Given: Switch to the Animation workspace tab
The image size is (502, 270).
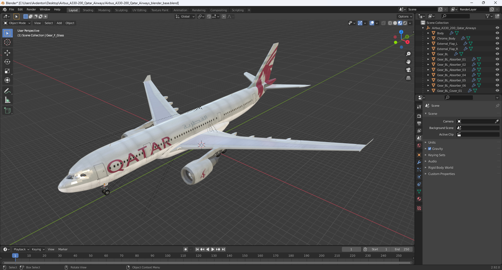Looking at the screenshot, I should tap(180, 10).
